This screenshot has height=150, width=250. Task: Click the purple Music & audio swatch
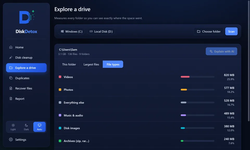(x=60, y=115)
